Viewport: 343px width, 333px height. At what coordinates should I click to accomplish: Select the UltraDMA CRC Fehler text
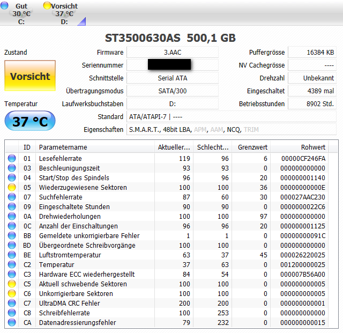click(x=69, y=303)
